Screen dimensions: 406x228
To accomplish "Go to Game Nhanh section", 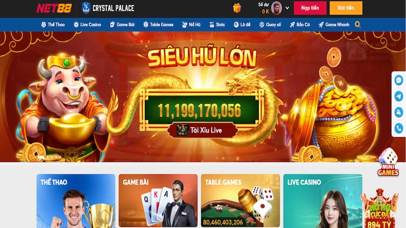I will [x=334, y=24].
